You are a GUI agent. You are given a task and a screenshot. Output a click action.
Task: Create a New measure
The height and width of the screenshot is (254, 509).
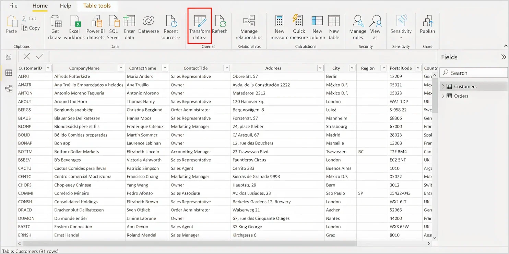pyautogui.click(x=279, y=27)
